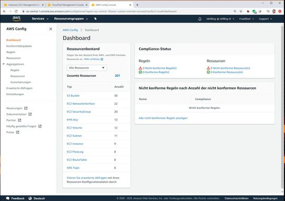This screenshot has height=201, width=285.
Task: Click the Nutzungsbedingungen footer link
Action: [265, 198]
